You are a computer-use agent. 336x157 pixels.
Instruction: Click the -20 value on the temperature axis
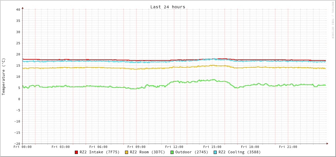(17, 144)
